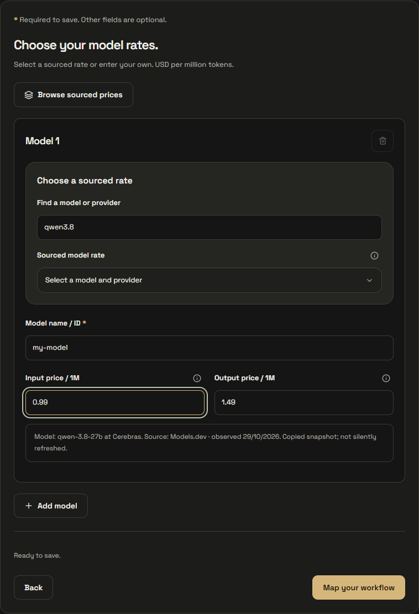Click the Choose your model rates heading
The height and width of the screenshot is (614, 419).
pyautogui.click(x=86, y=45)
